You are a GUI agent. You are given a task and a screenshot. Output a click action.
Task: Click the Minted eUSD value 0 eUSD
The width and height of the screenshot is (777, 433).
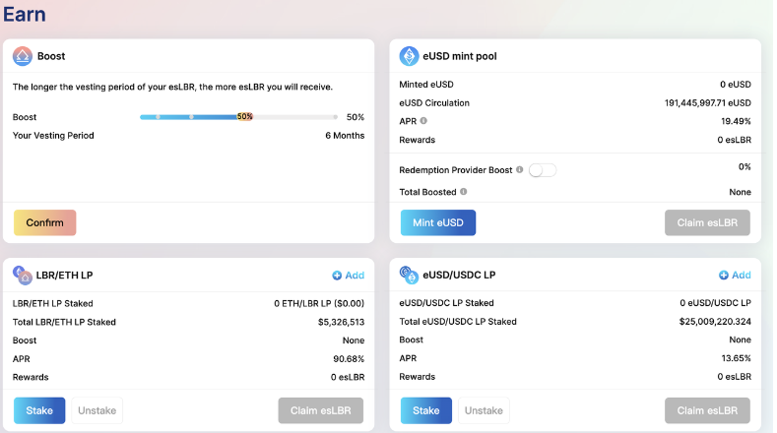click(x=736, y=85)
